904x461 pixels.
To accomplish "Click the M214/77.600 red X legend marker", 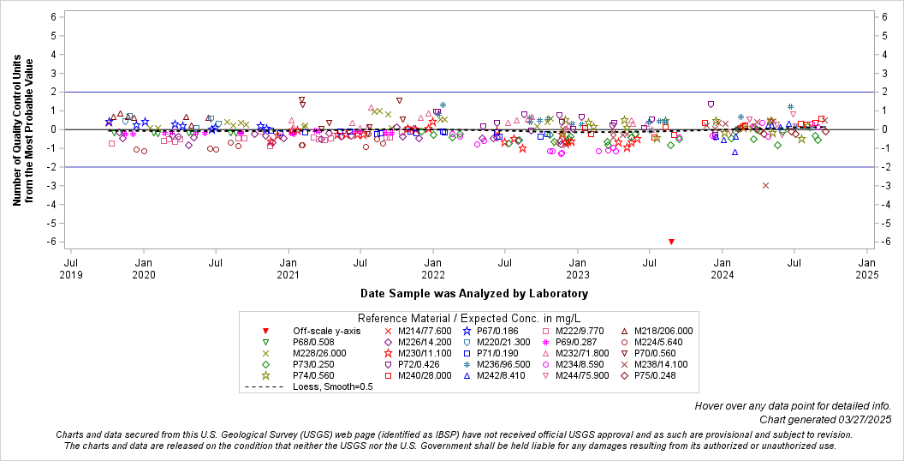I will tap(388, 331).
